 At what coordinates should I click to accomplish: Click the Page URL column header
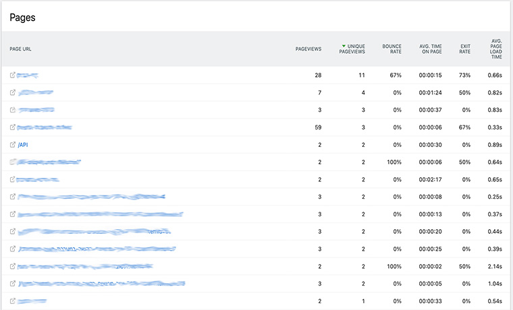click(x=21, y=49)
